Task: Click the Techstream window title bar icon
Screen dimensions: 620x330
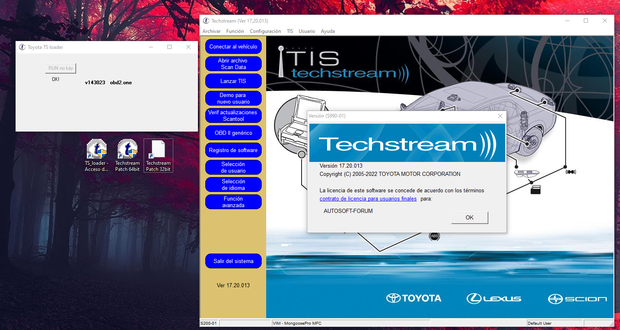Action: 206,21
